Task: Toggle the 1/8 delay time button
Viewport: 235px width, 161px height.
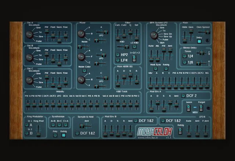Action: point(184,62)
